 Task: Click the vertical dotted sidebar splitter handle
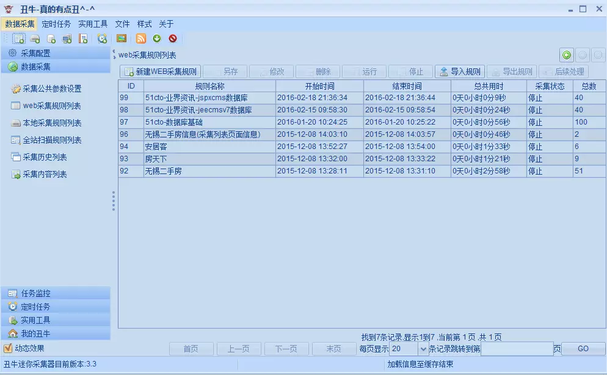(114, 201)
